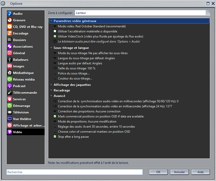
Task: Click the Dossiers folder search icon
Action: [10, 40]
